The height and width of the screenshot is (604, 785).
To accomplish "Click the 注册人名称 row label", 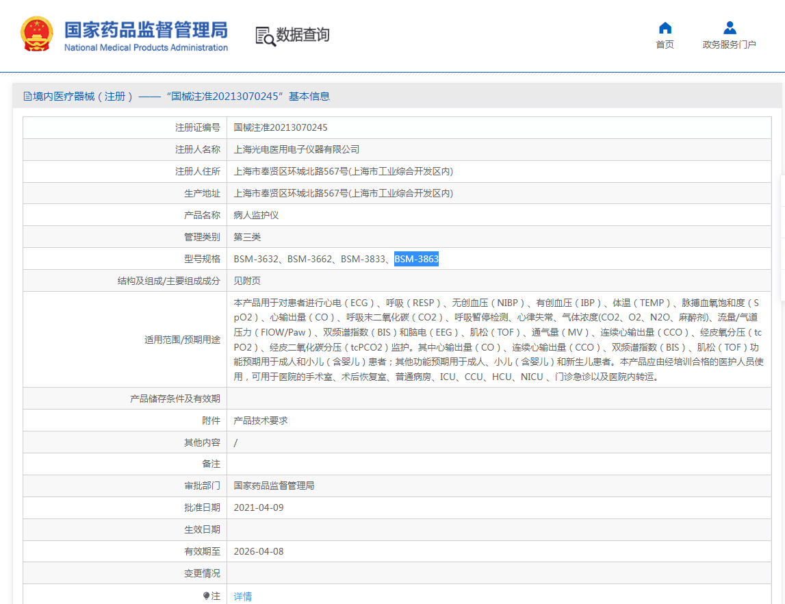I will [x=198, y=150].
